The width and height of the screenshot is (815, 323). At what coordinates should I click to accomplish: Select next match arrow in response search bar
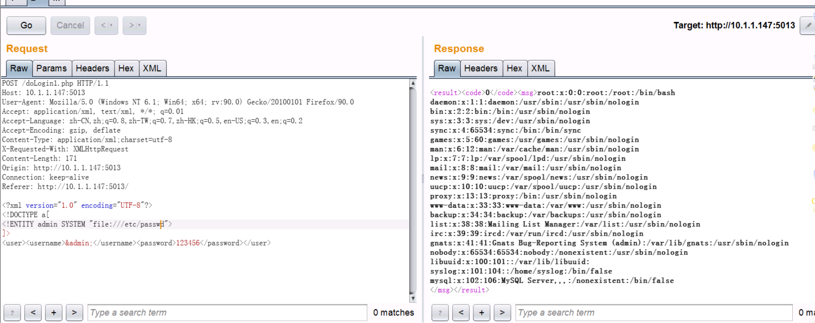[502, 312]
